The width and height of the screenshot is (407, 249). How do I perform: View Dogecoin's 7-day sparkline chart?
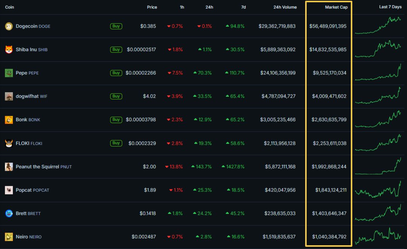tap(378, 26)
